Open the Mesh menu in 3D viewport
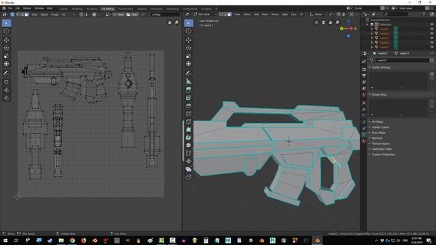 (265, 14)
